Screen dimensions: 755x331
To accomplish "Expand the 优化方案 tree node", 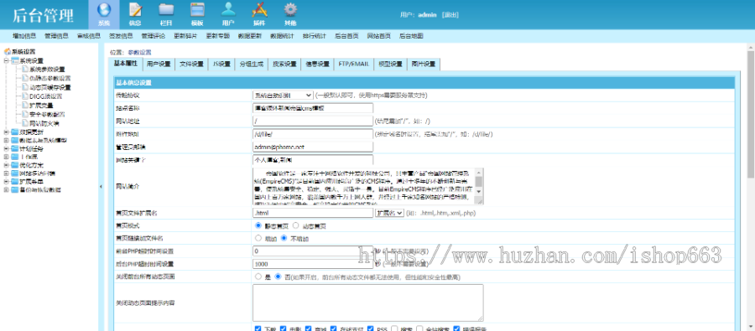I will pos(6,165).
